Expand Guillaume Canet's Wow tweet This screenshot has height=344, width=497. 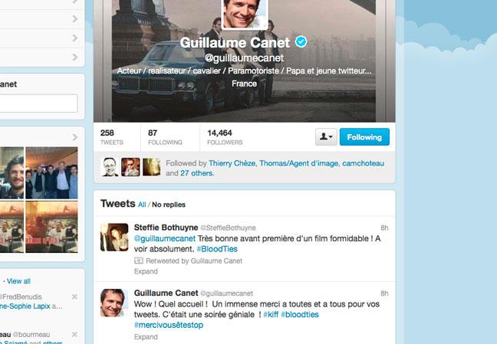(146, 336)
